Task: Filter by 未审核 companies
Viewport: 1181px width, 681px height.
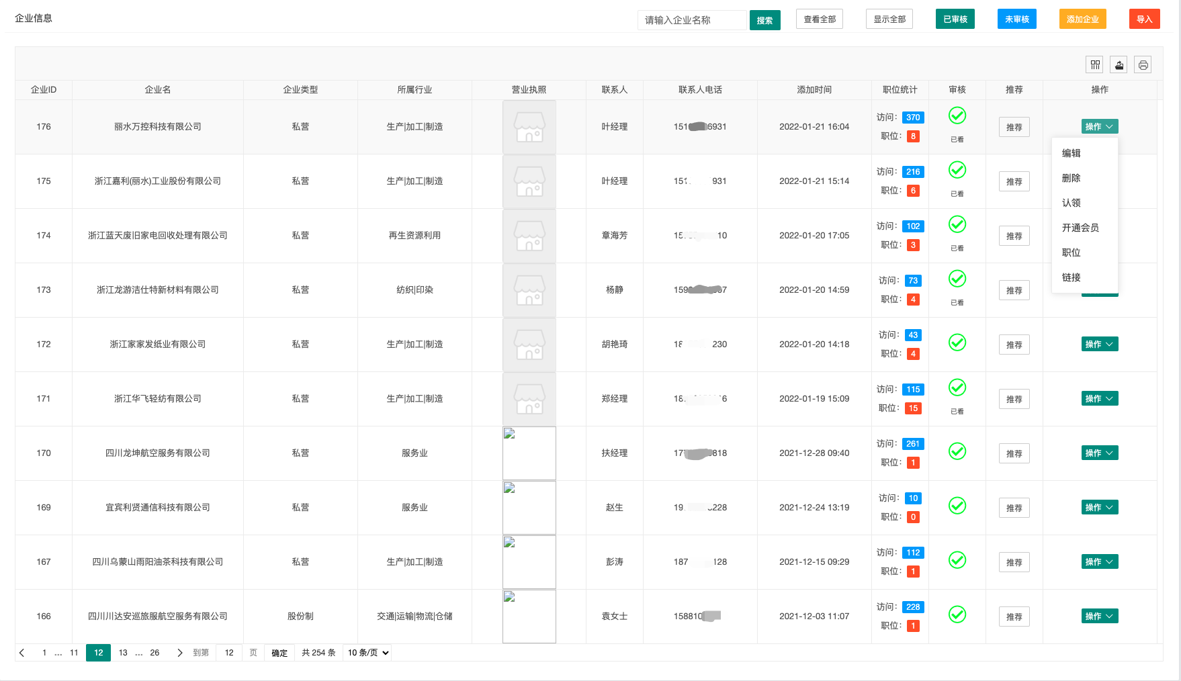Action: 1017,19
